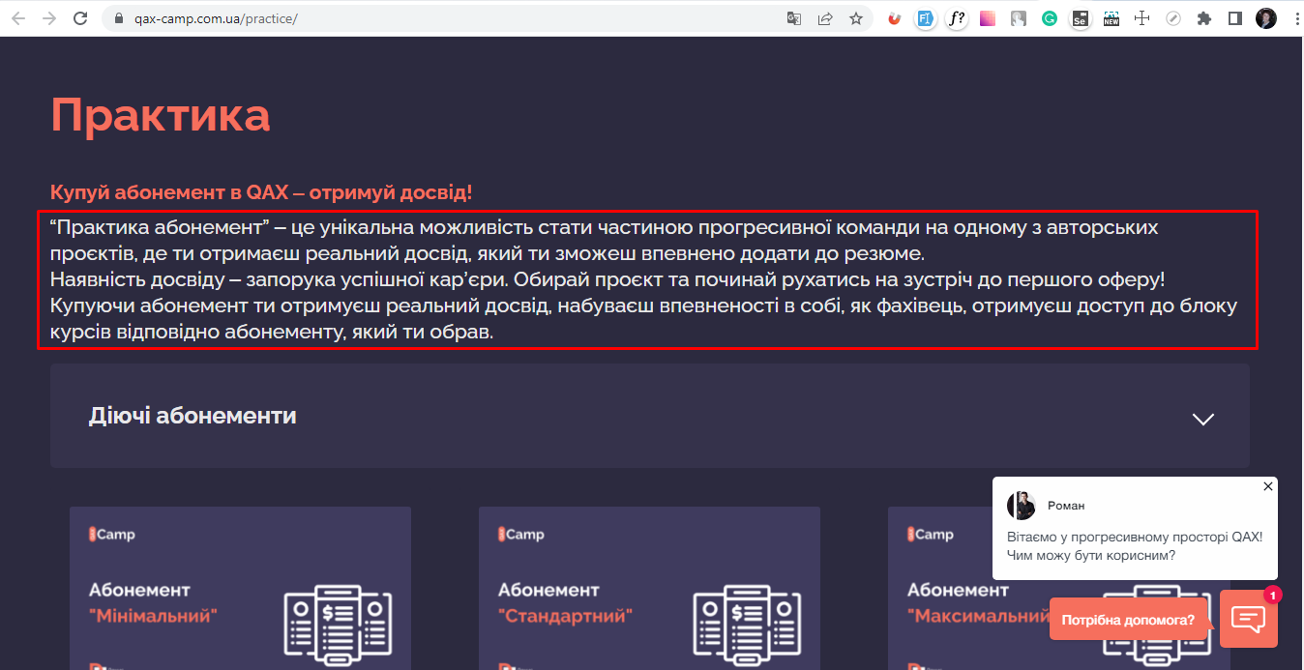The image size is (1304, 670).
Task: Close Роман's chat popup
Action: [1267, 486]
